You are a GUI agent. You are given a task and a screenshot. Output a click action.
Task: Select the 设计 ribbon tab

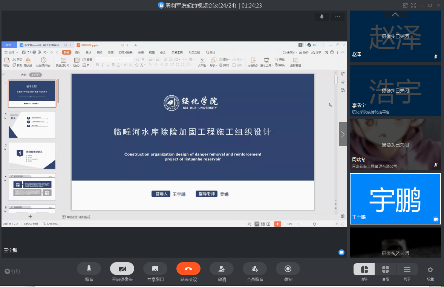click(x=89, y=52)
